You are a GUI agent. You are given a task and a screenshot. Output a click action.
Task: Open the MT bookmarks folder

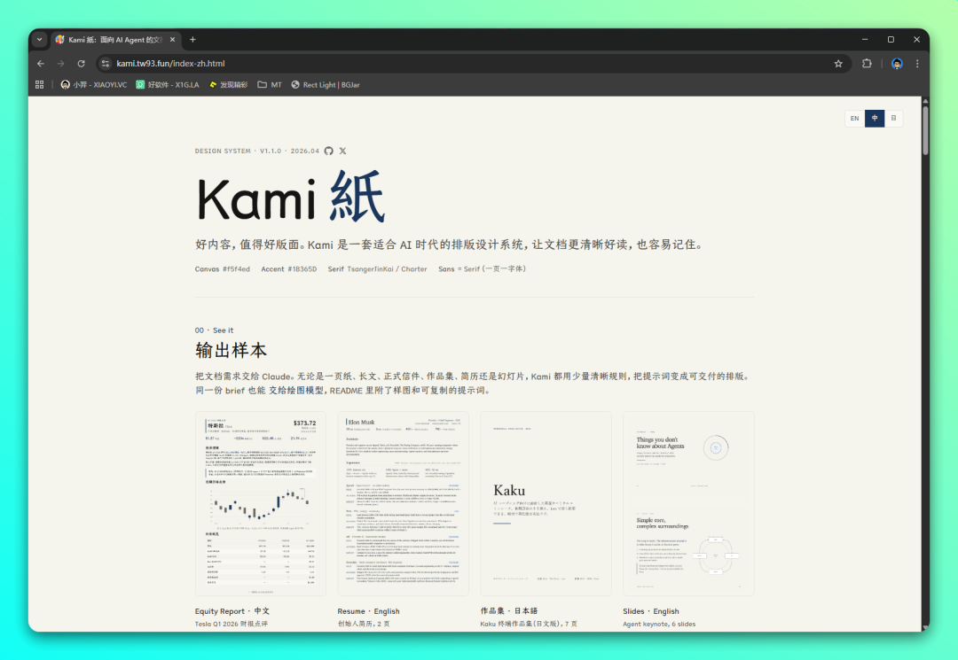coord(270,85)
